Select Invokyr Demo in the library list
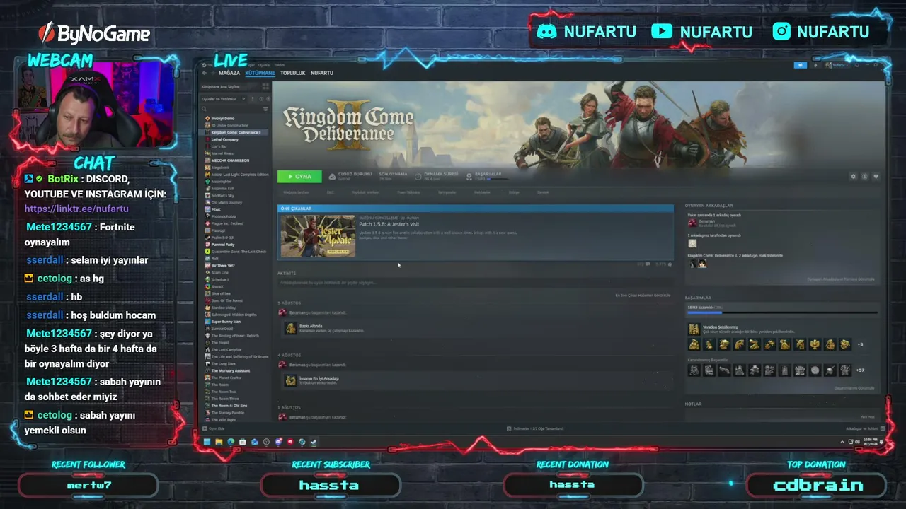906x509 pixels. pos(223,118)
